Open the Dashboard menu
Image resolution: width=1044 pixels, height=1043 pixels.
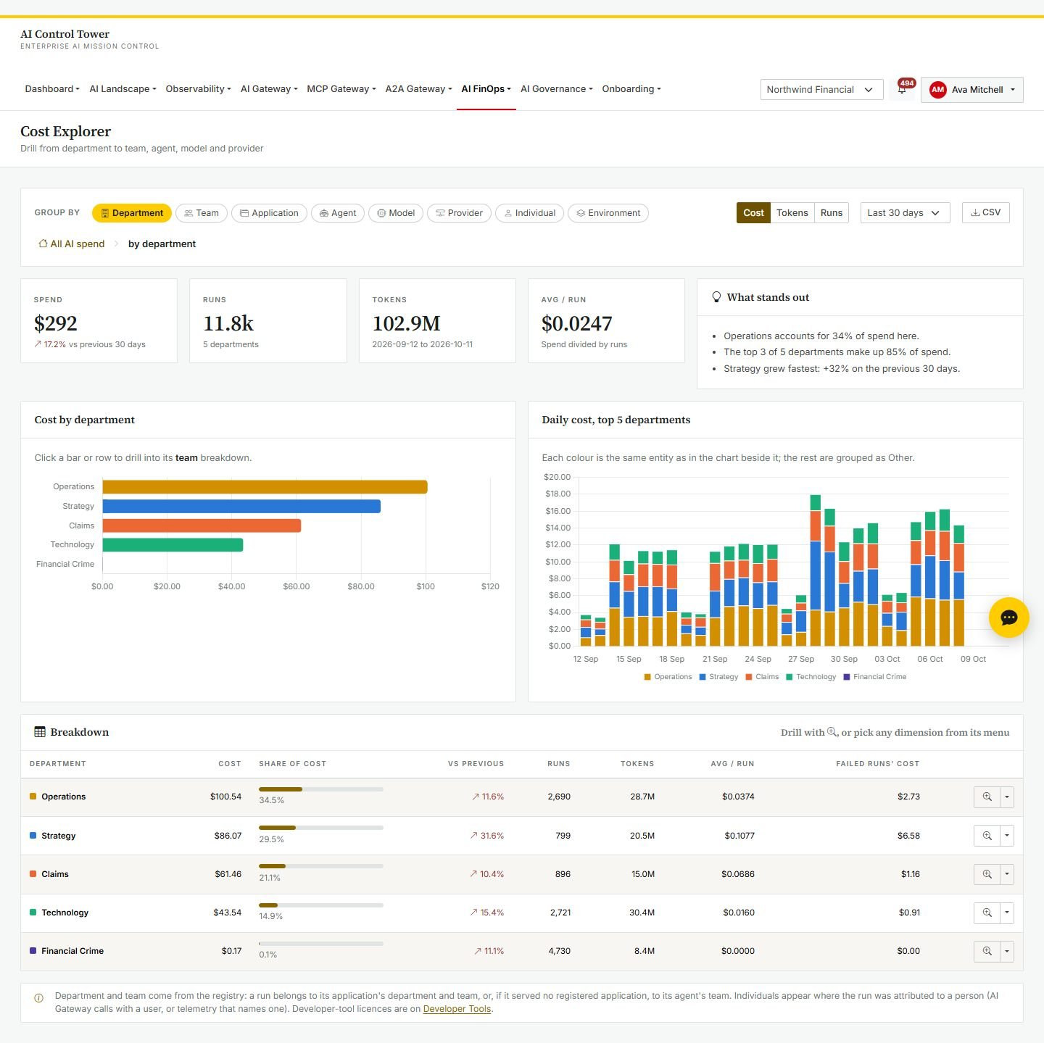52,89
